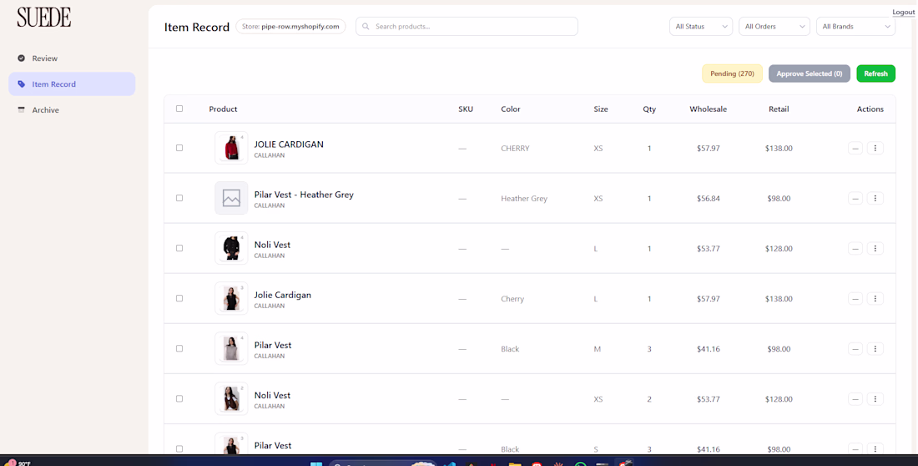Open the weather widget in taskbar
The width and height of the screenshot is (918, 466).
[18, 463]
